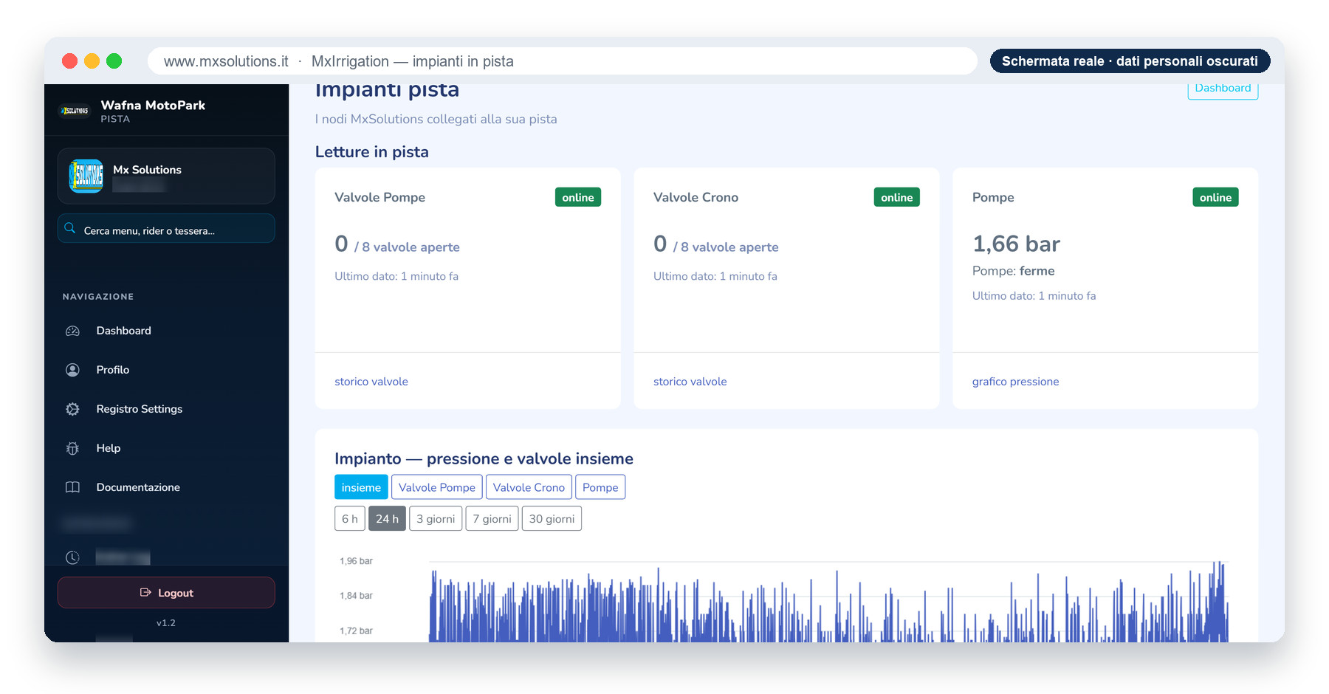Click the Mx Solutions avatar logo
Viewport: 1329px width, 694px height.
coord(86,176)
